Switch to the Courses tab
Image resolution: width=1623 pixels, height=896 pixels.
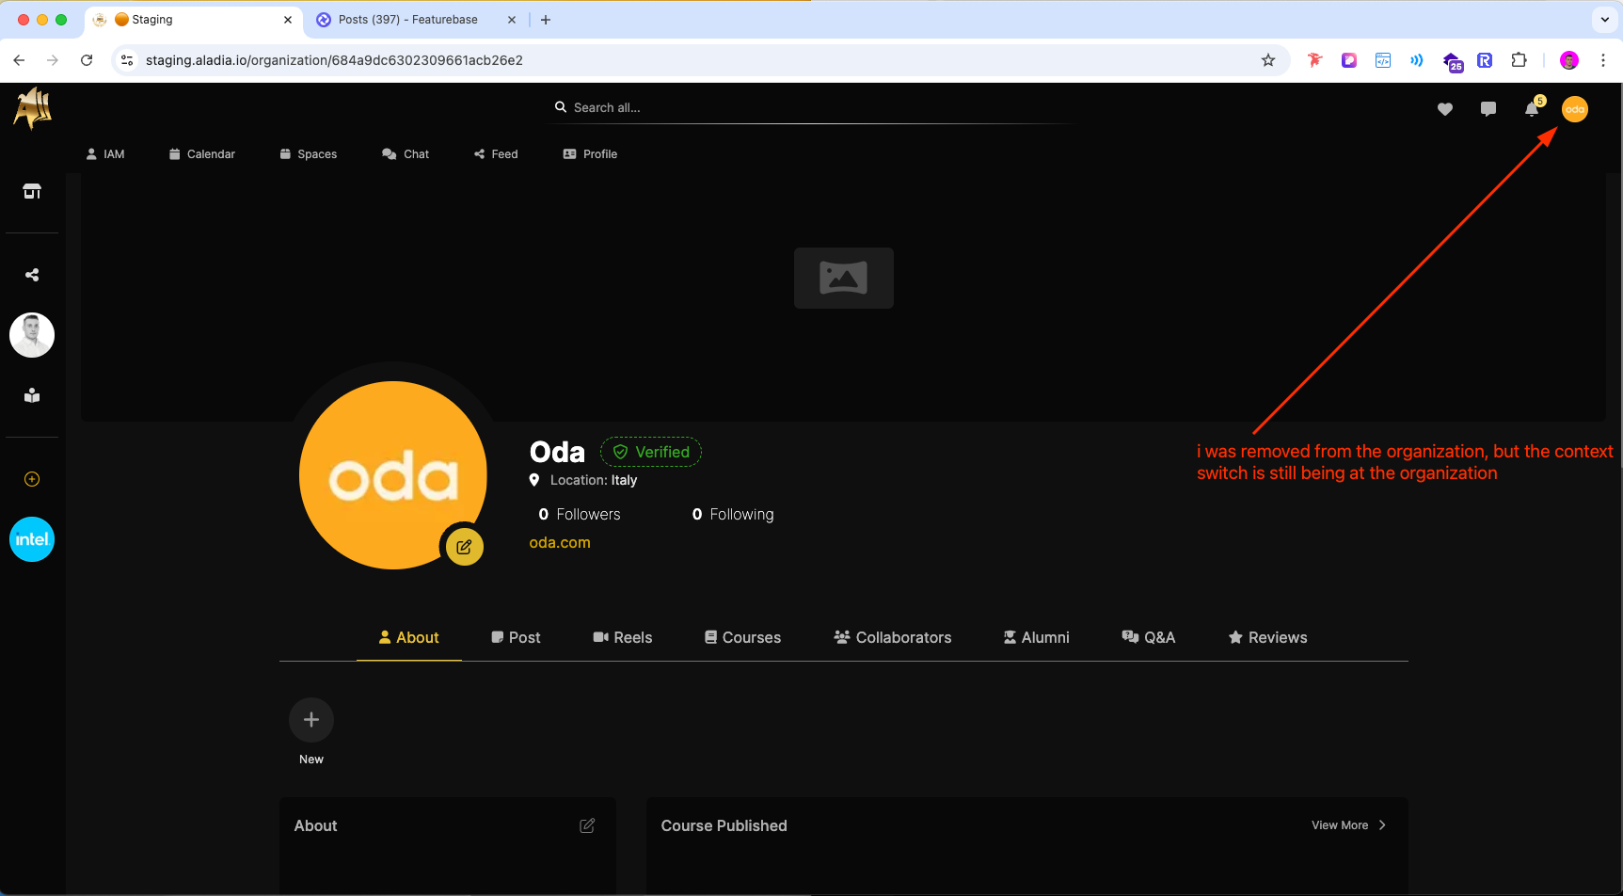(x=743, y=637)
